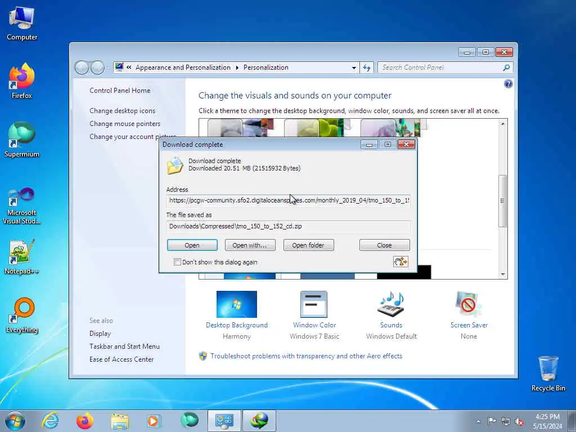Click the Desktop Background icon
576x432 pixels.
click(237, 304)
